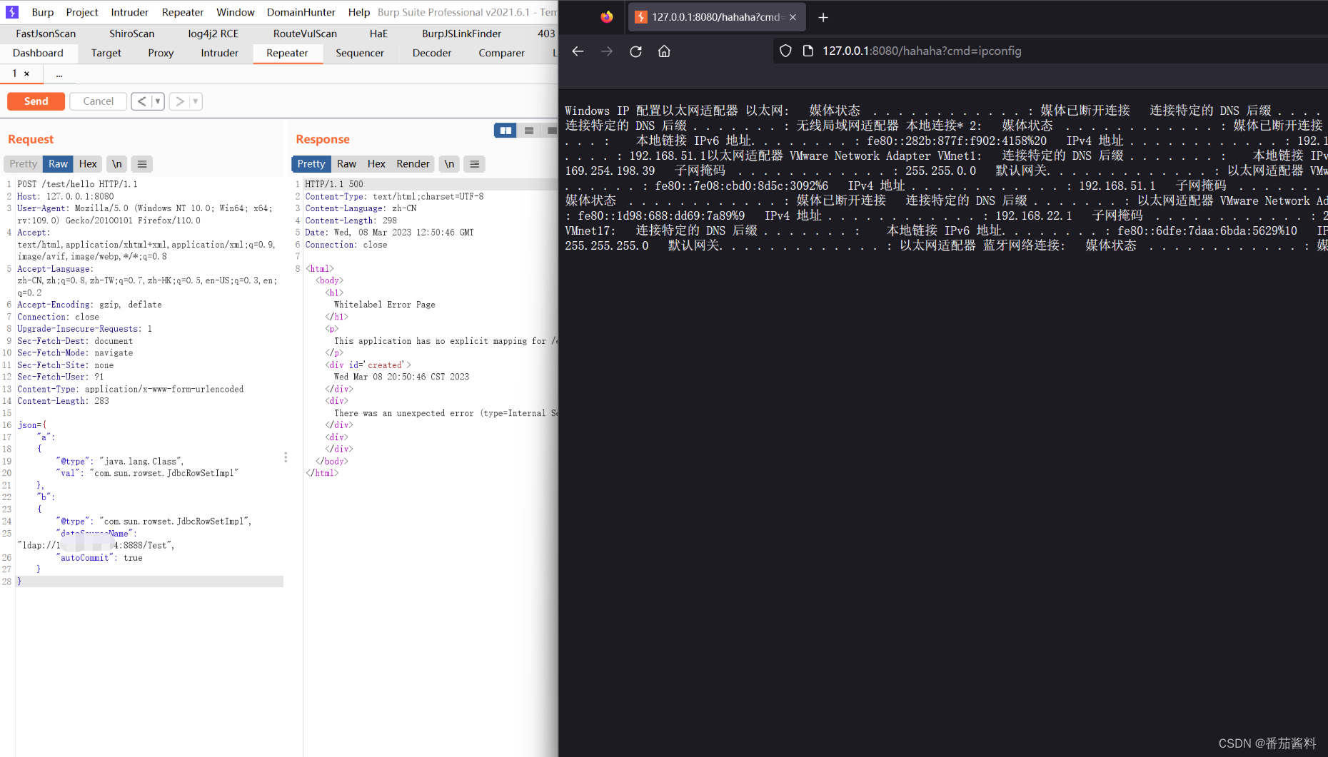
Task: Switch to the 403 extension tab
Action: (x=546, y=34)
